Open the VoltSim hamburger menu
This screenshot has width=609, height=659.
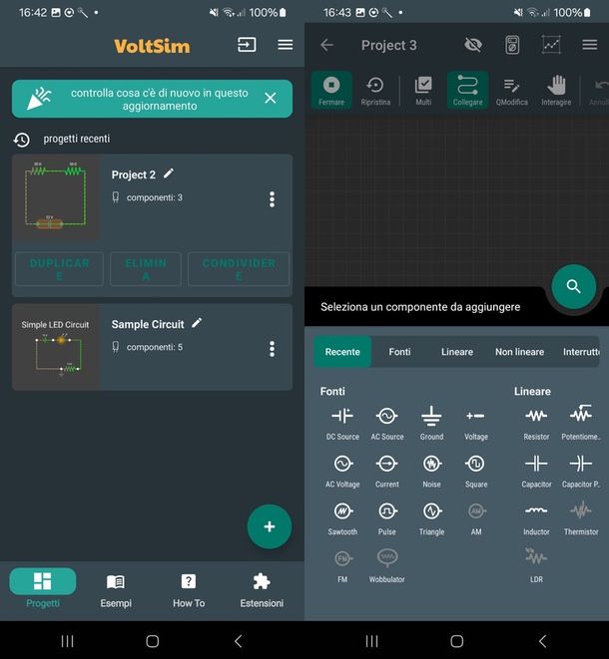286,45
